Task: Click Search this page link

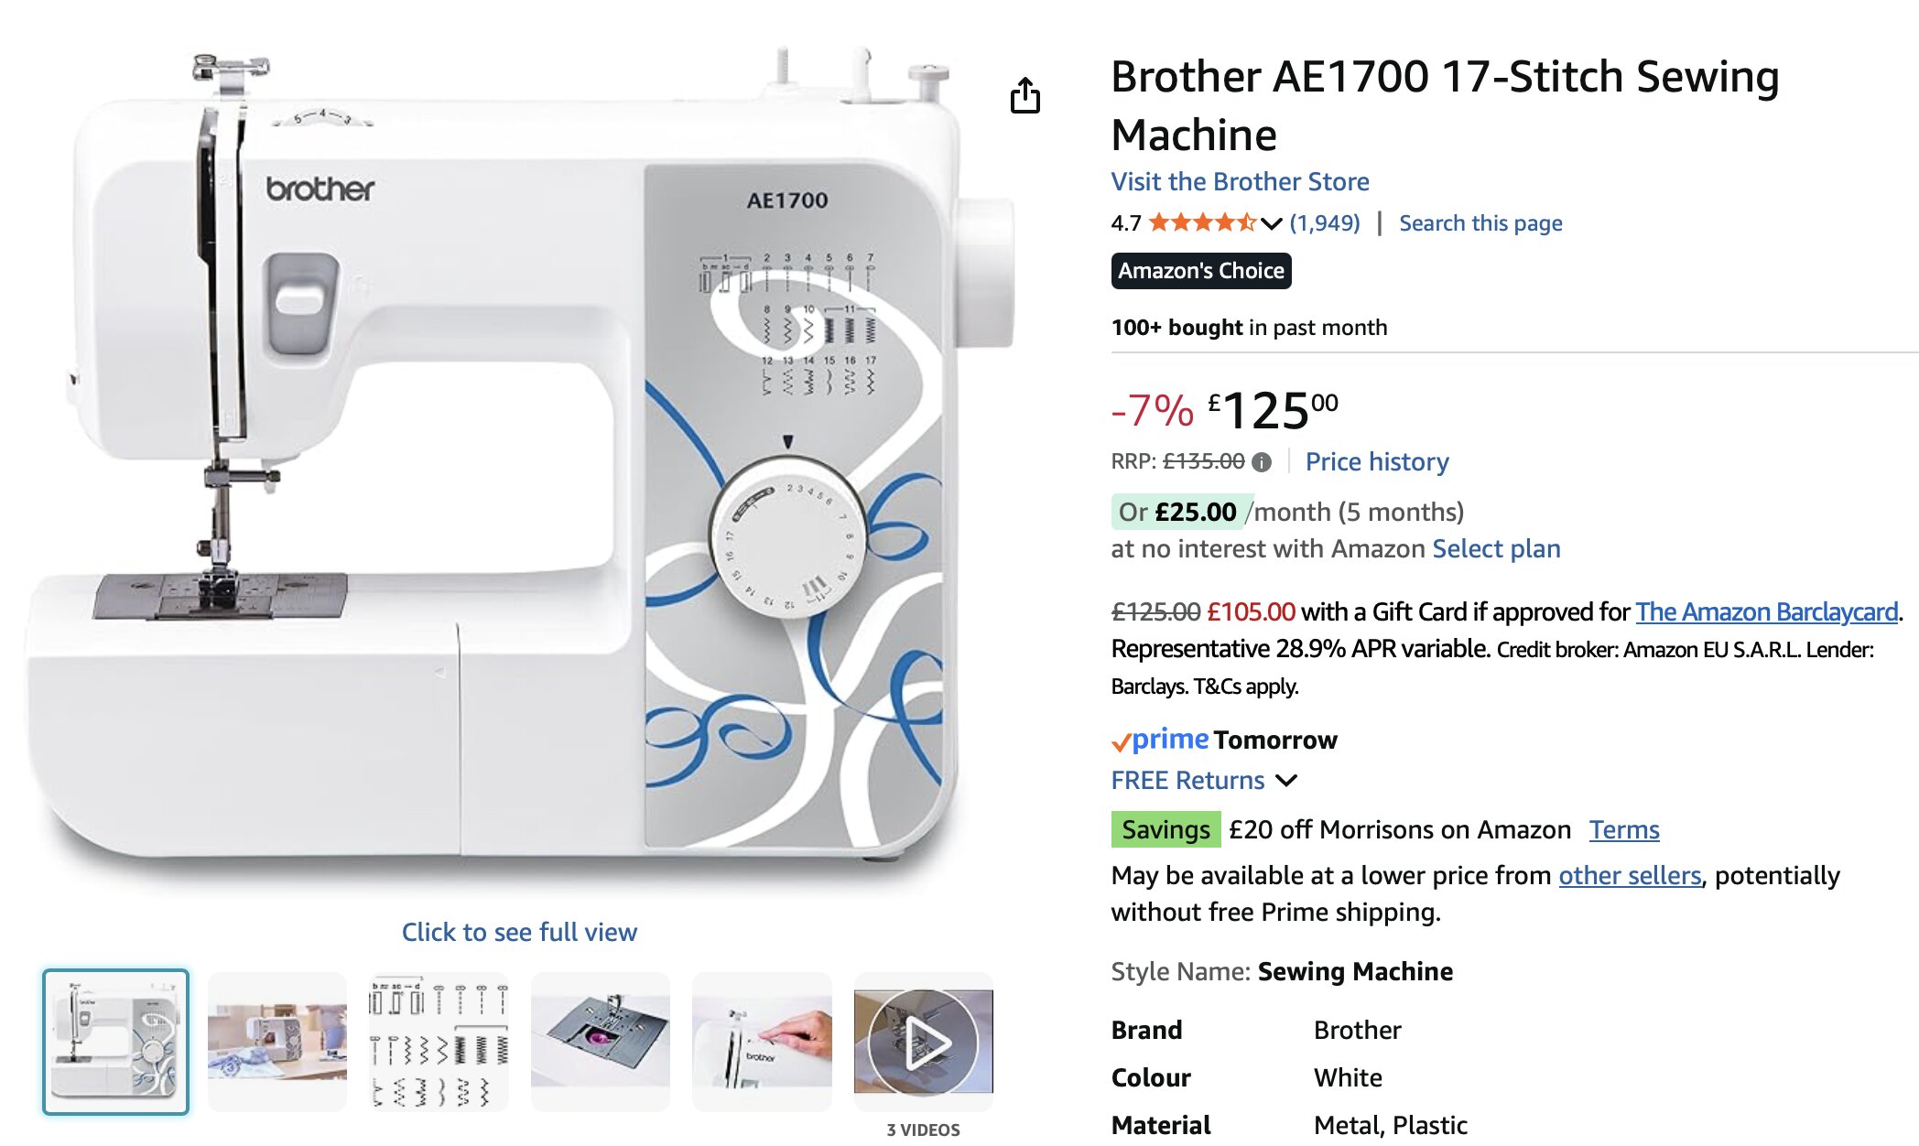Action: (x=1480, y=223)
